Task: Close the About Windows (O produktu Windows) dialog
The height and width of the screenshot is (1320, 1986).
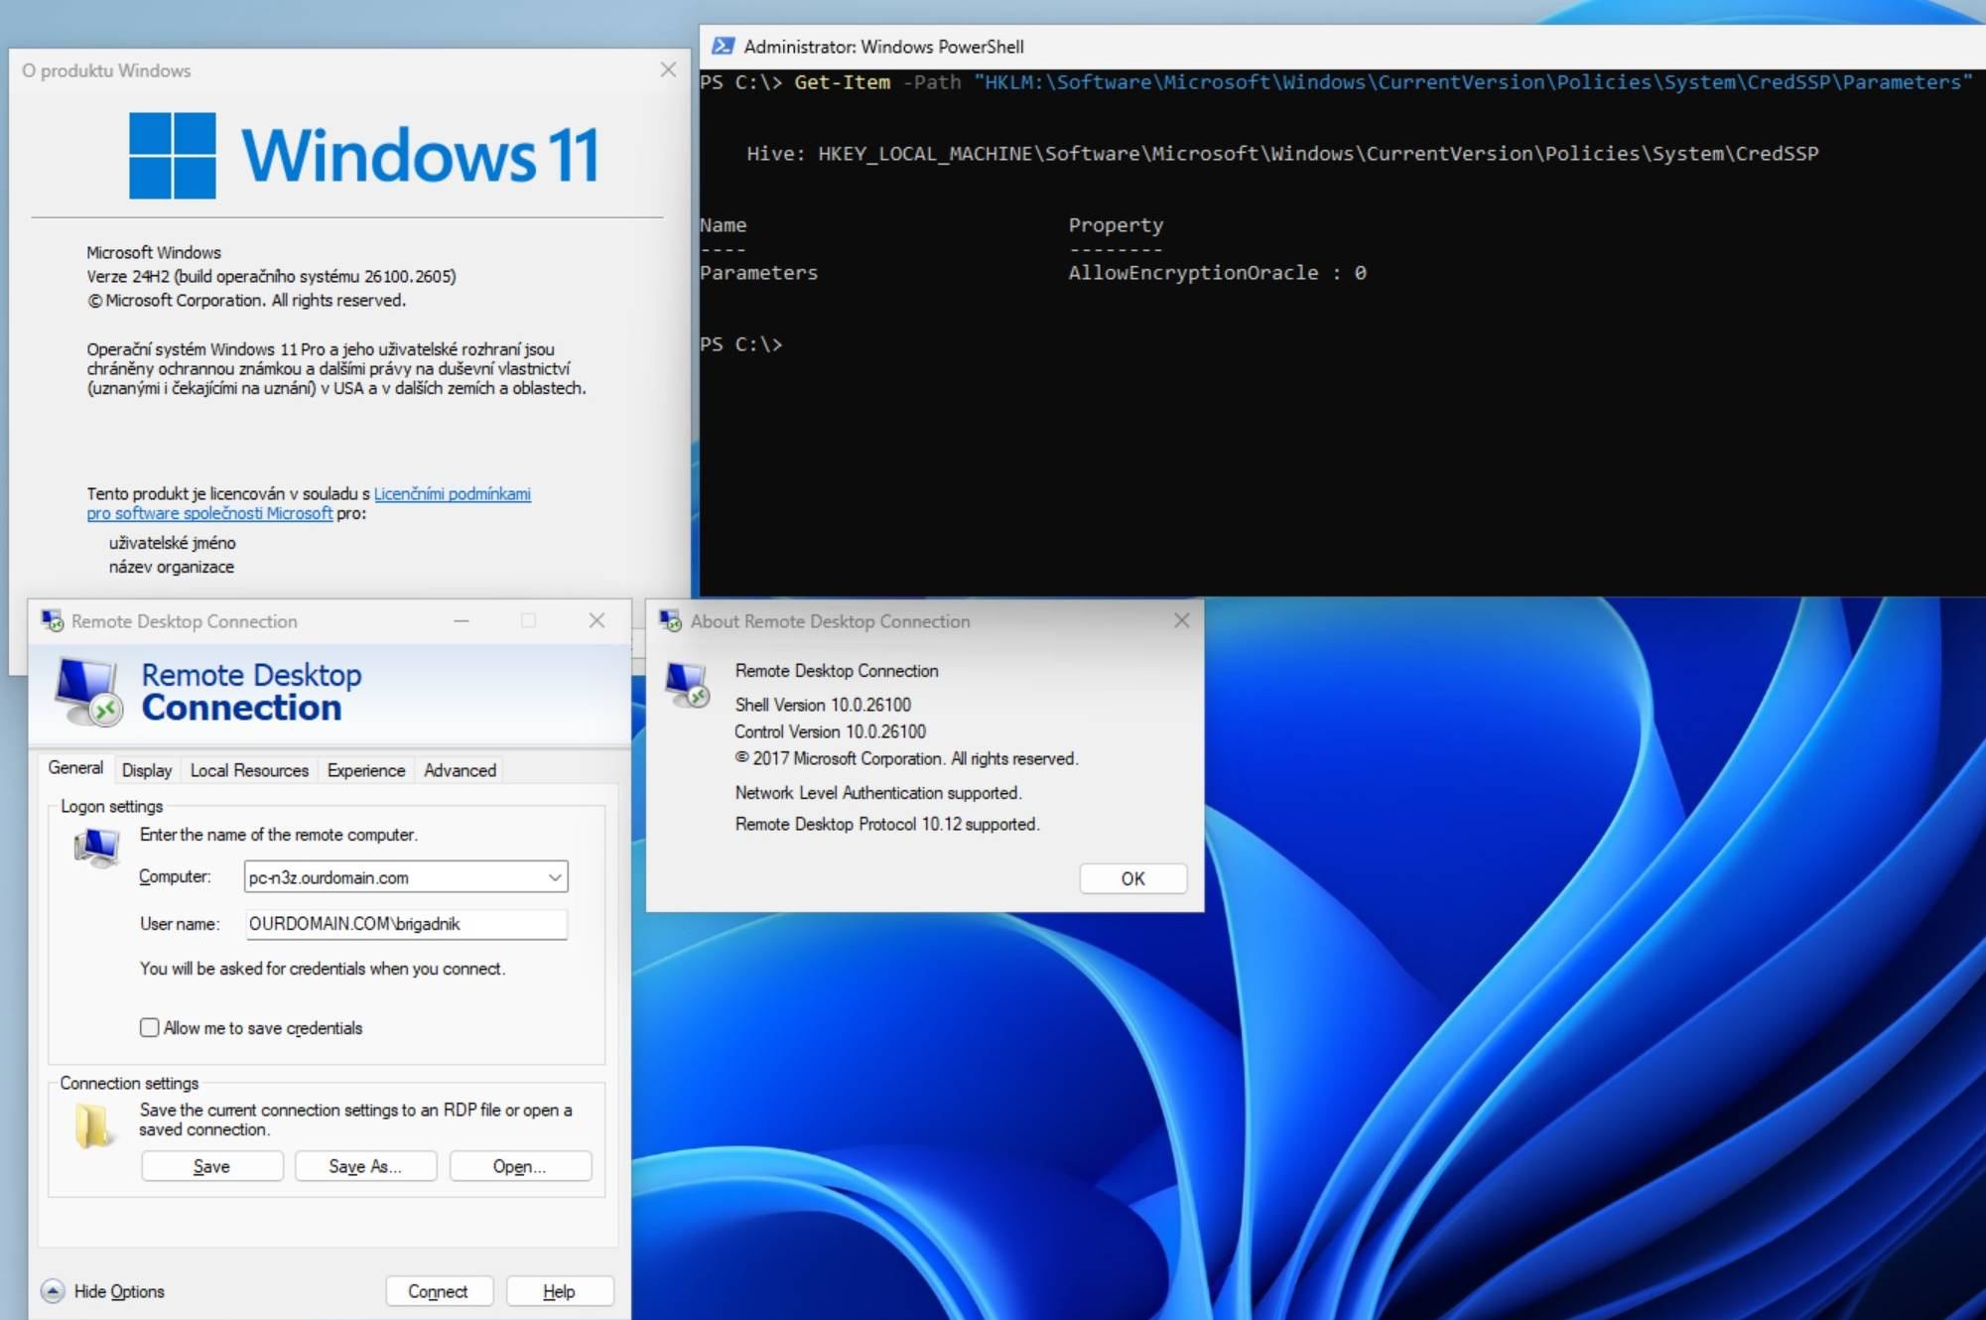Action: tap(668, 69)
